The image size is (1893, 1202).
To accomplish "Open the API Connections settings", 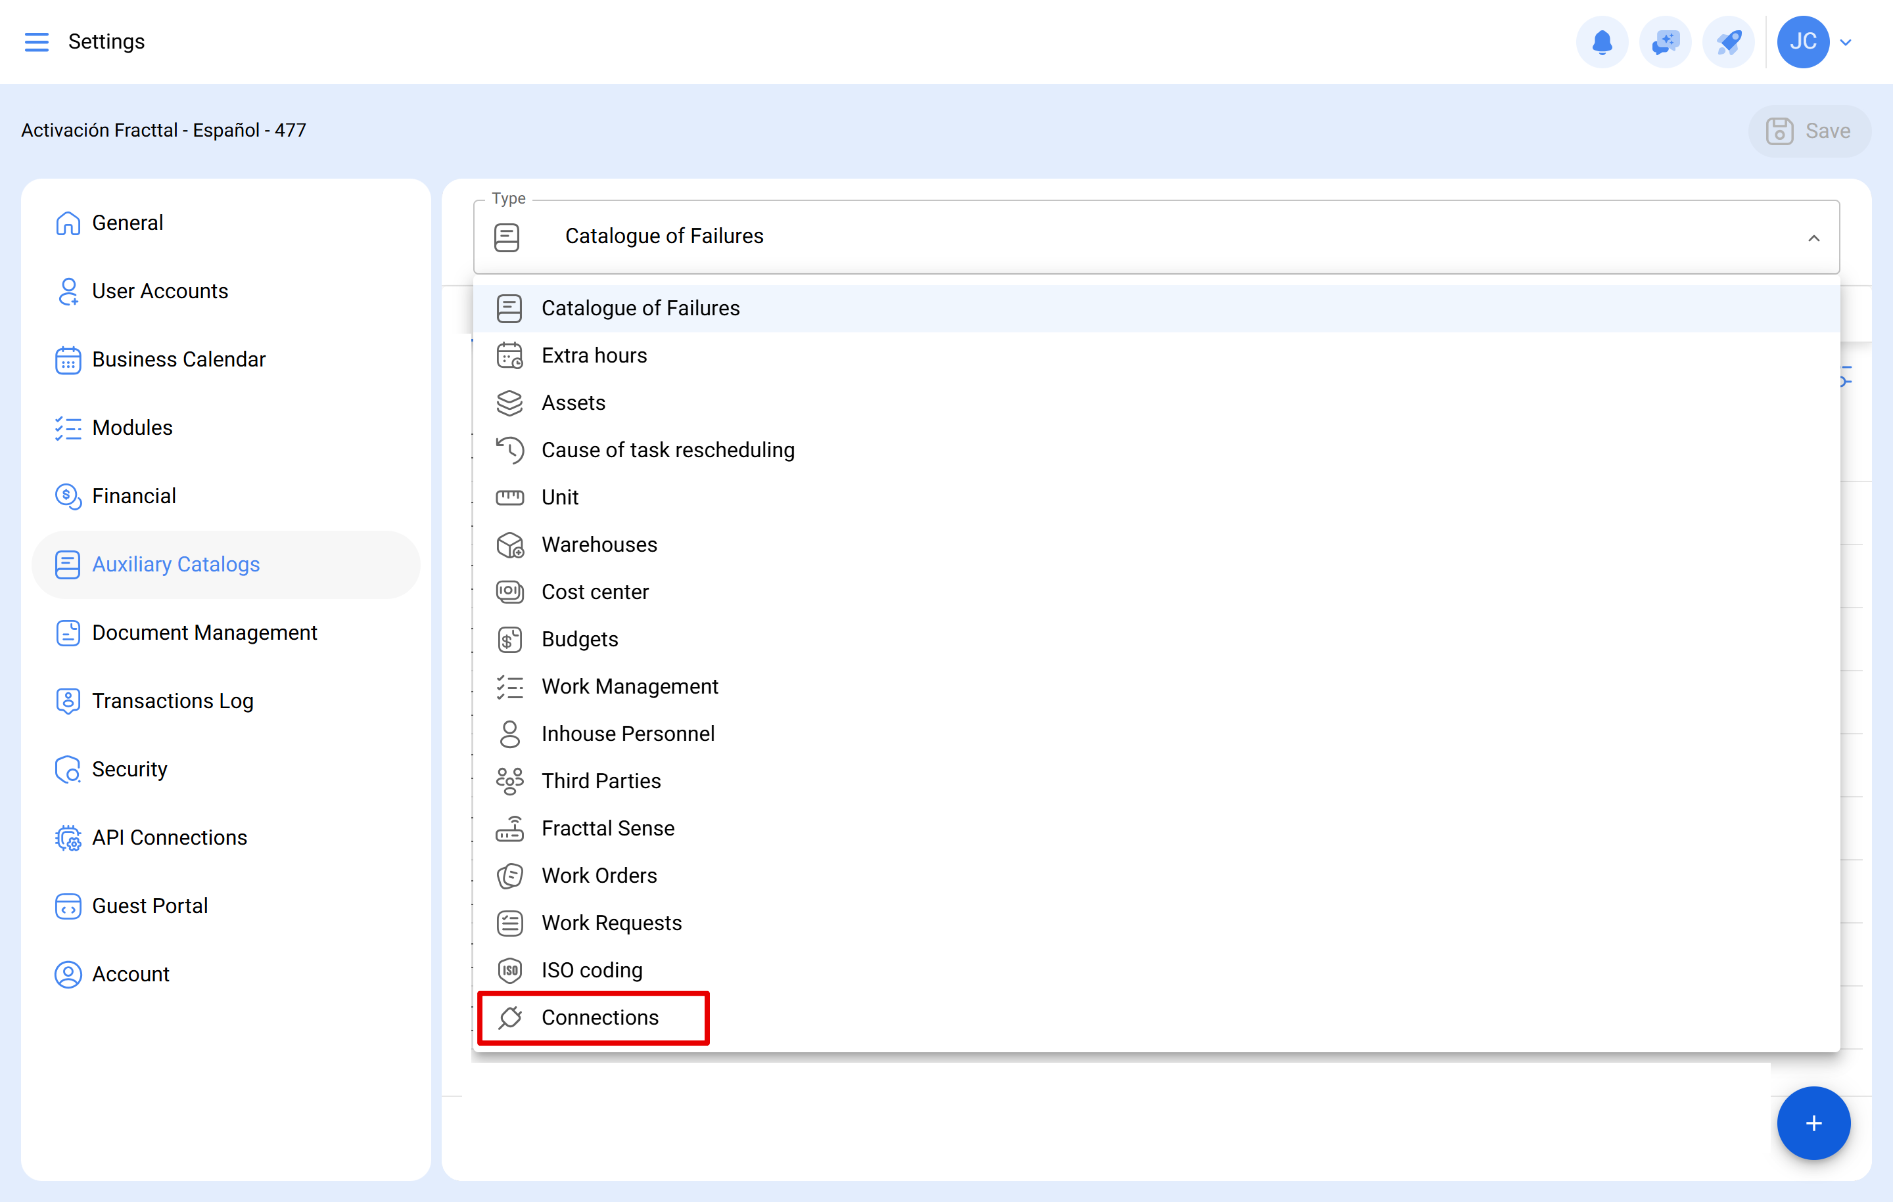I will 169,837.
